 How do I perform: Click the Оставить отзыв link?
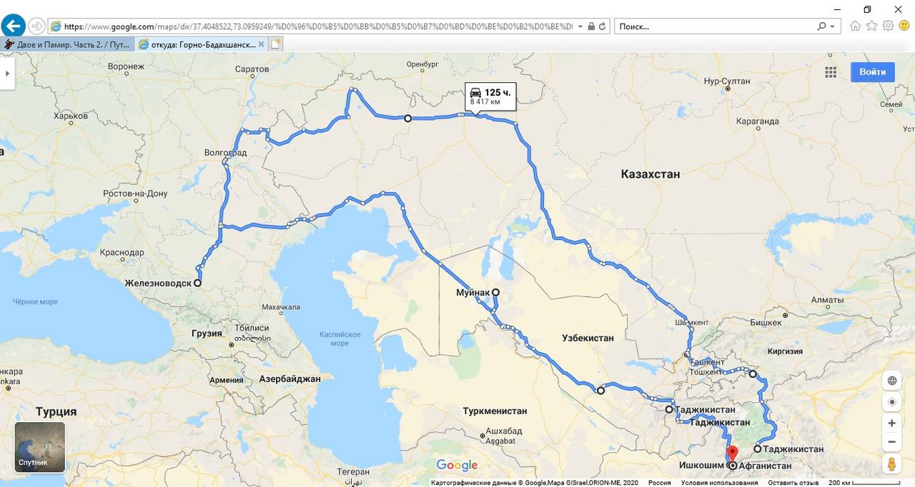793,483
